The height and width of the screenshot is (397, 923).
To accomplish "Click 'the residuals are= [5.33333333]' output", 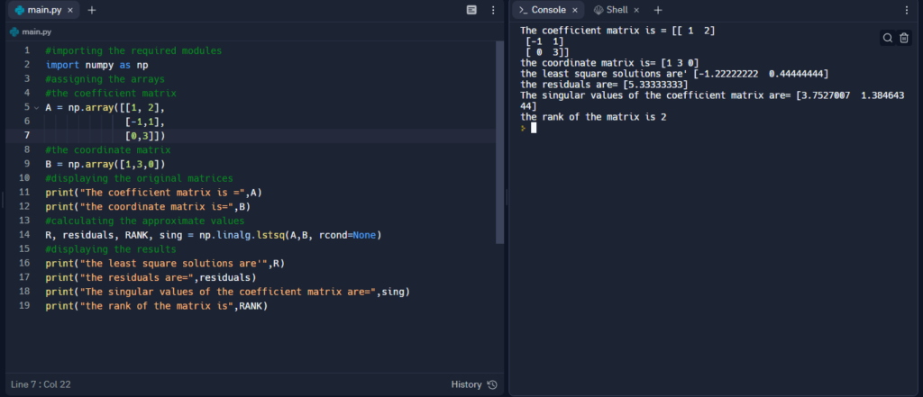I will (603, 84).
